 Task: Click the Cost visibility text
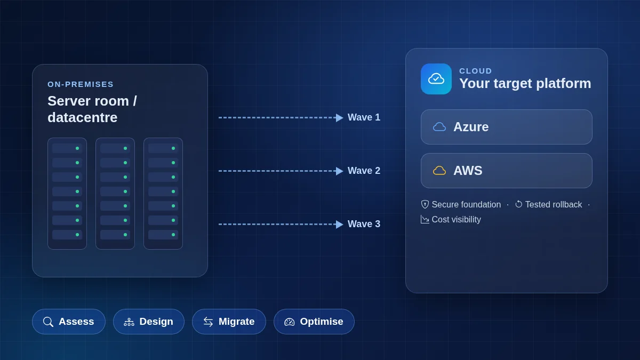coord(457,220)
